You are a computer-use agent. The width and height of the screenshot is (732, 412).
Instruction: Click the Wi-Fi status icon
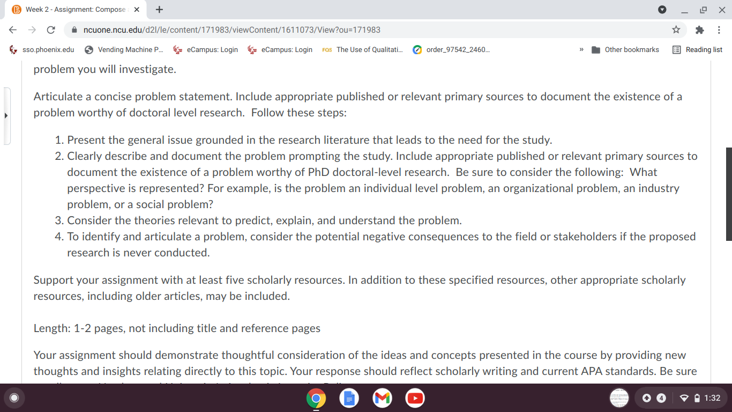(684, 398)
